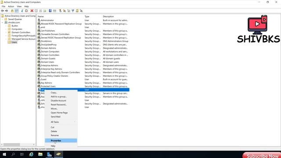This screenshot has height=158, width=281.
Task: Click the red X Delete toolbar icon
Action: pos(32,11)
